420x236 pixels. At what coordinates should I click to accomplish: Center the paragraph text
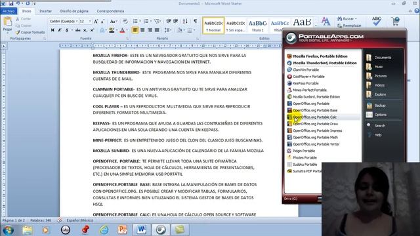click(142, 30)
